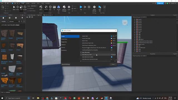
Task: Expand the StarterElevator item in Explorer
Action: click(x=135, y=48)
